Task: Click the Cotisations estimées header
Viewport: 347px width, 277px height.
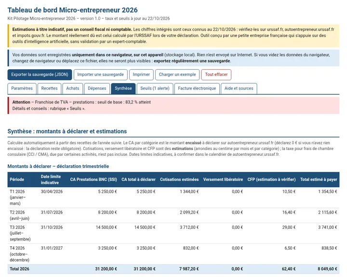Action: point(179,179)
